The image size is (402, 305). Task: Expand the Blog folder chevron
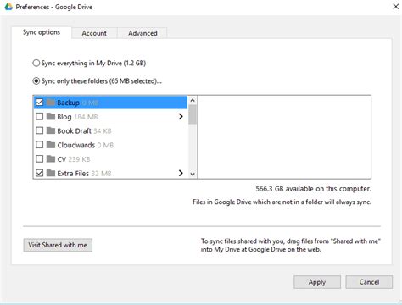tap(181, 116)
